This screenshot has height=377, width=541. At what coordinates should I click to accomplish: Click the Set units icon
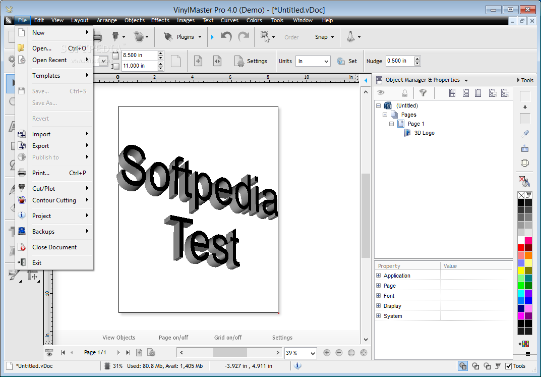(x=341, y=61)
